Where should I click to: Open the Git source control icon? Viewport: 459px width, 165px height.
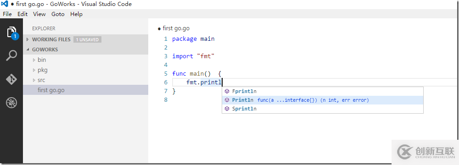11,79
